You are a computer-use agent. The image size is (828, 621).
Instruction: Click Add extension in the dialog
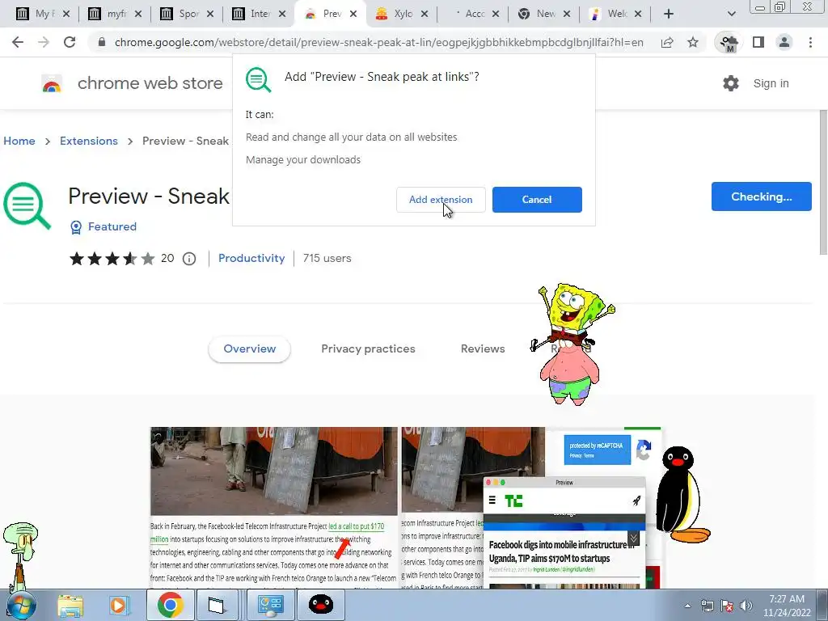click(x=441, y=200)
